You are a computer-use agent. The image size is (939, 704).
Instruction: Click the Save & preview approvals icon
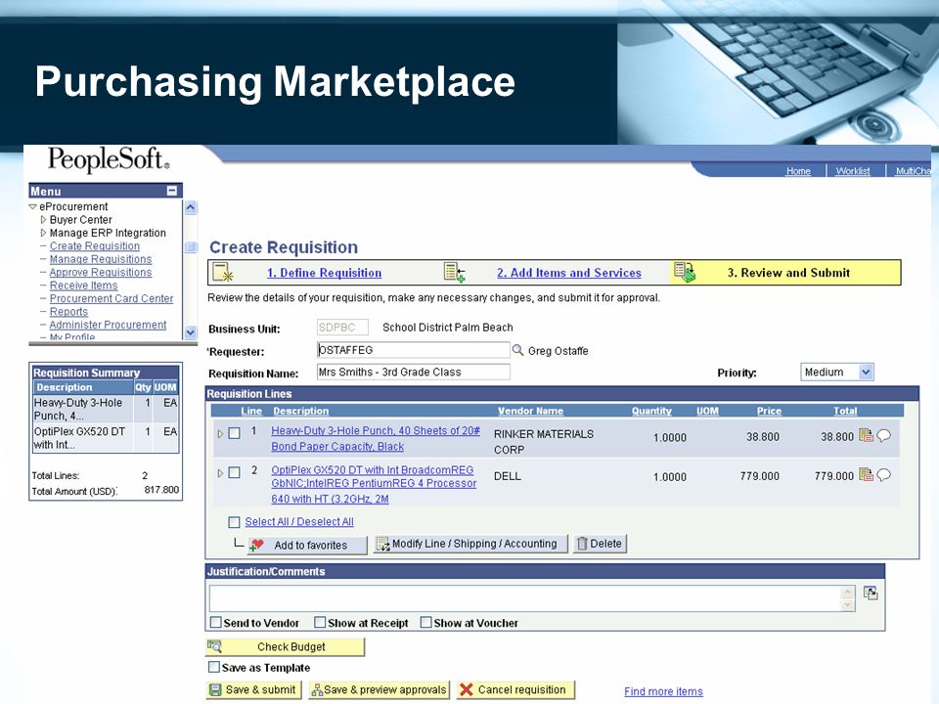point(316,690)
